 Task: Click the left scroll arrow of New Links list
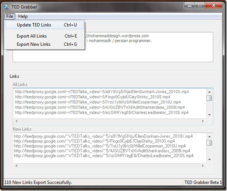[x=17, y=166]
